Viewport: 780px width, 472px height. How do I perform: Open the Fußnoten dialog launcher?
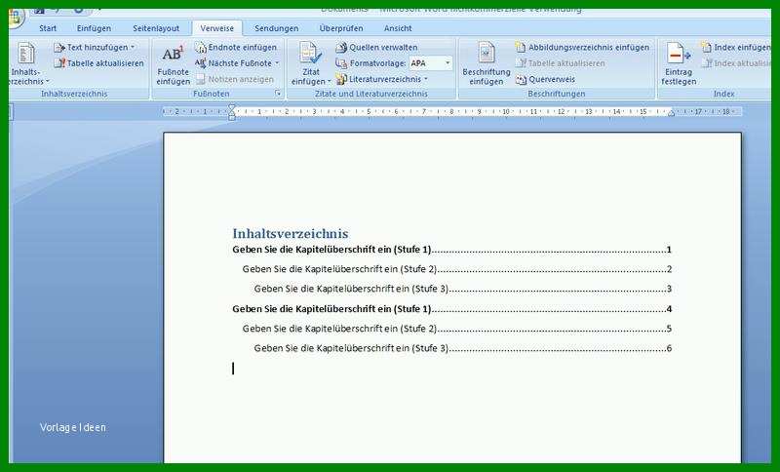278,94
